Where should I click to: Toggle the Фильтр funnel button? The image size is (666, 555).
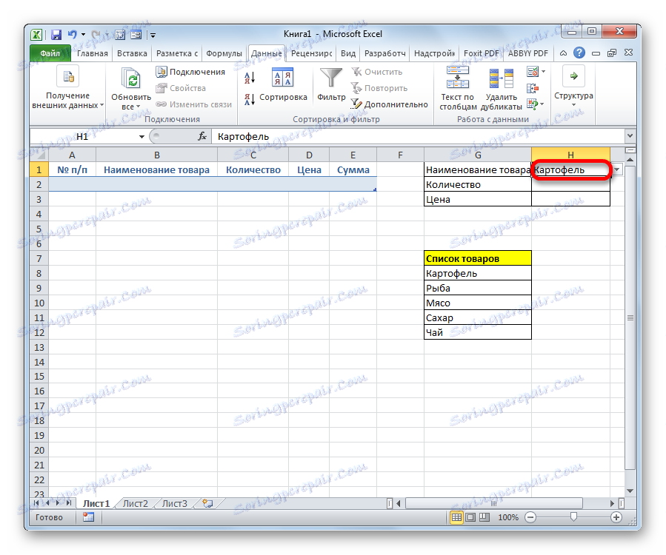pos(331,84)
